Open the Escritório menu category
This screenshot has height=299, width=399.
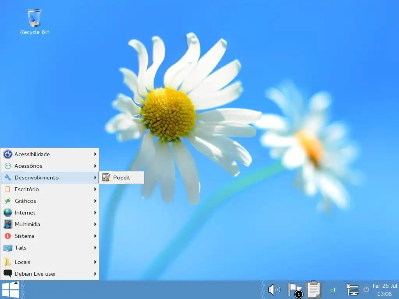coord(49,189)
